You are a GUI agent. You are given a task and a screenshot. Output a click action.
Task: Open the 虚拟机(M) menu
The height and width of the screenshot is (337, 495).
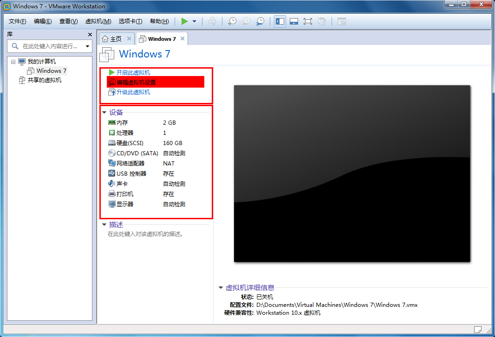[98, 21]
